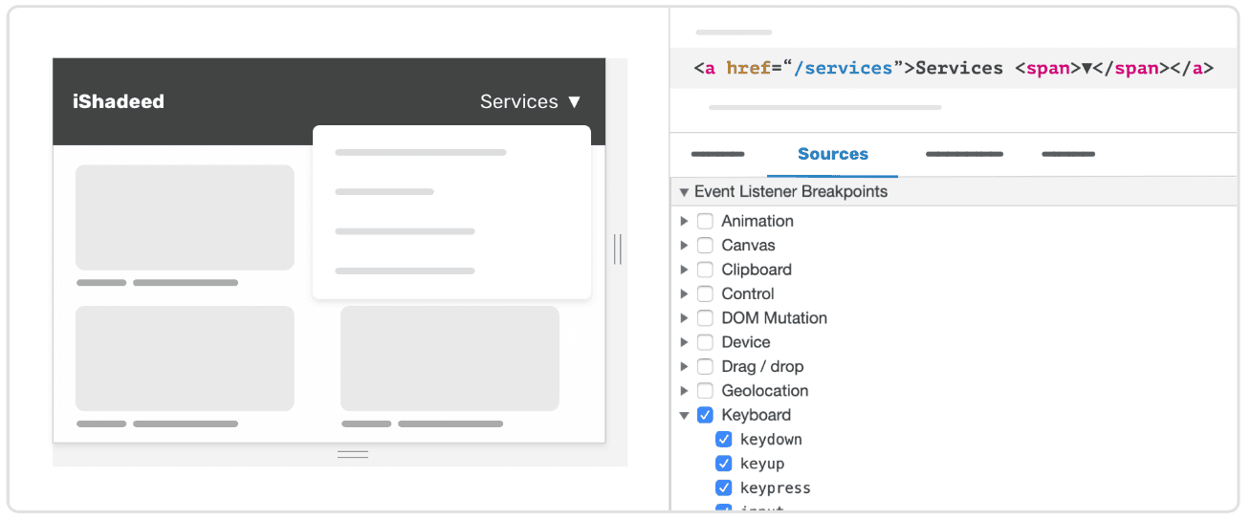The image size is (1251, 520).
Task: Collapse the Event Listener Breakpoints section
Action: (x=684, y=192)
